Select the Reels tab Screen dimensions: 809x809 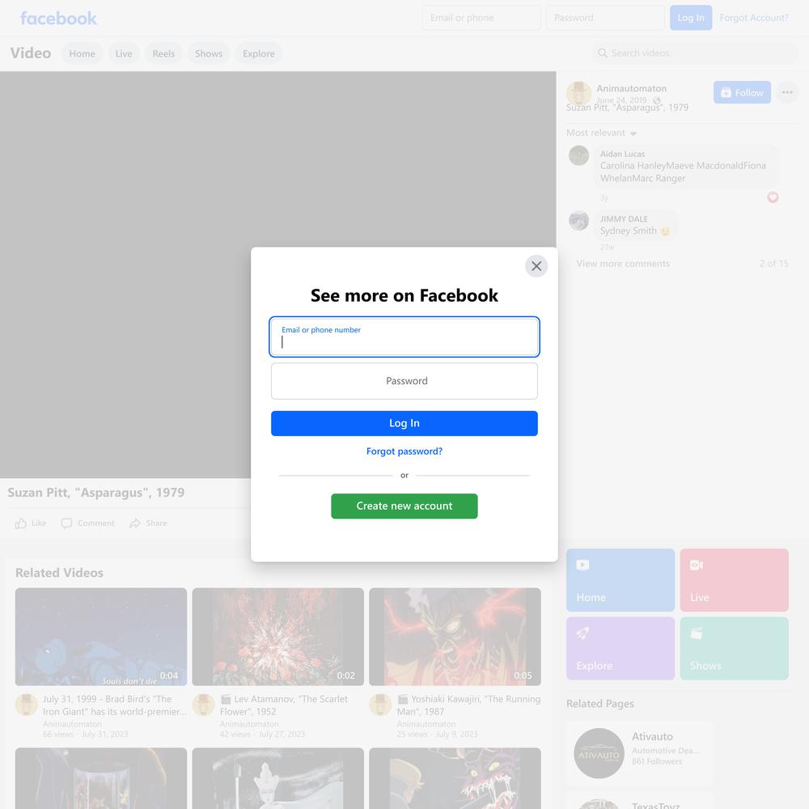163,53
